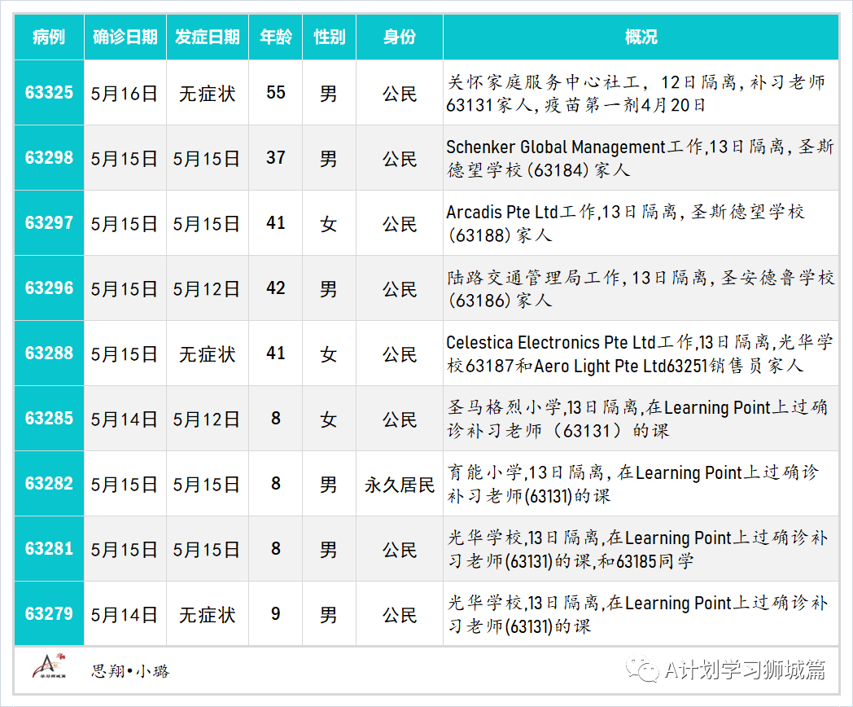Select the 发症日期 column header
The width and height of the screenshot is (853, 707).
[207, 37]
